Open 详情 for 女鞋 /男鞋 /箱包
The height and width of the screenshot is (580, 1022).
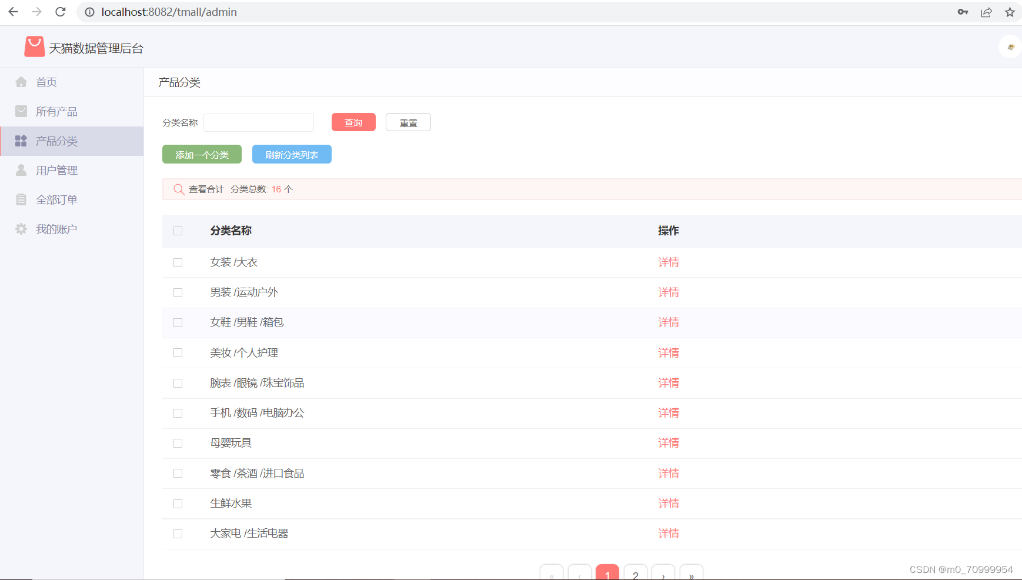coord(669,322)
